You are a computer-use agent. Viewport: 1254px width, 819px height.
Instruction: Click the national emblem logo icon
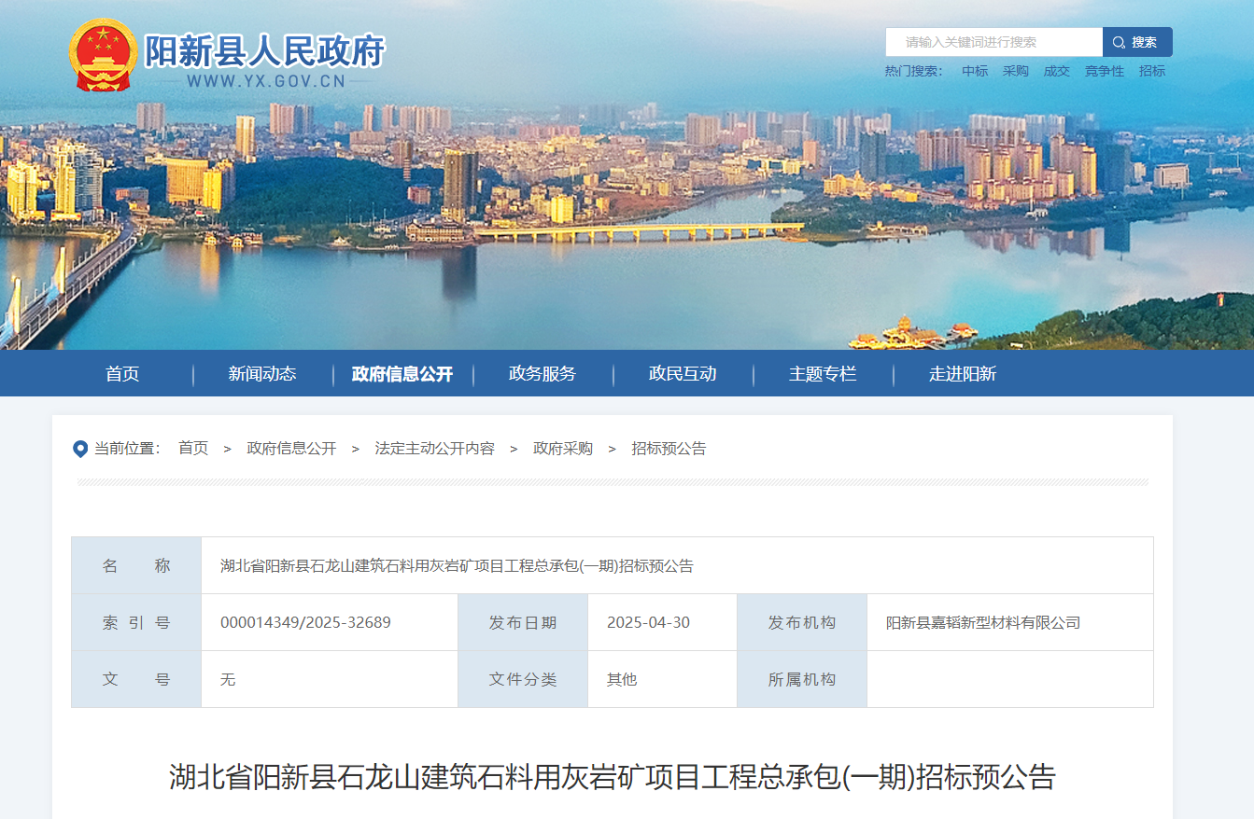(x=103, y=55)
